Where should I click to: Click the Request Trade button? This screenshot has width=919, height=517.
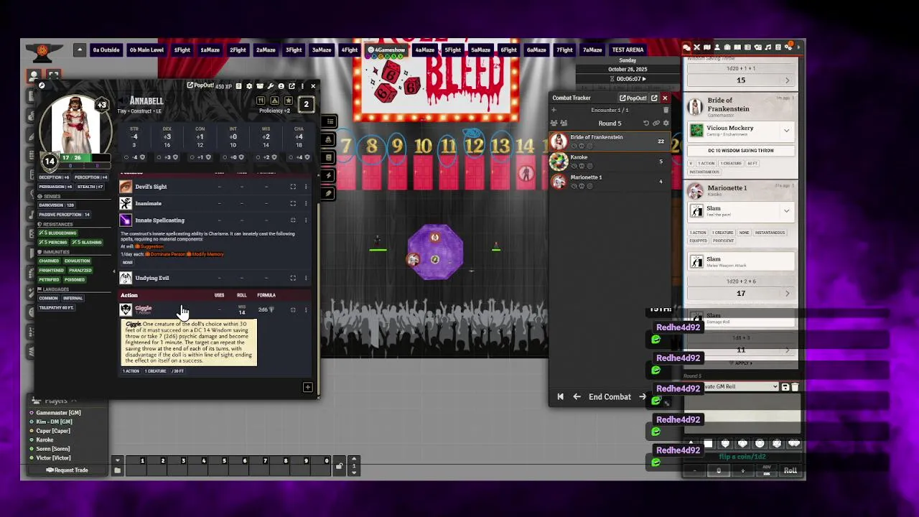(x=67, y=470)
